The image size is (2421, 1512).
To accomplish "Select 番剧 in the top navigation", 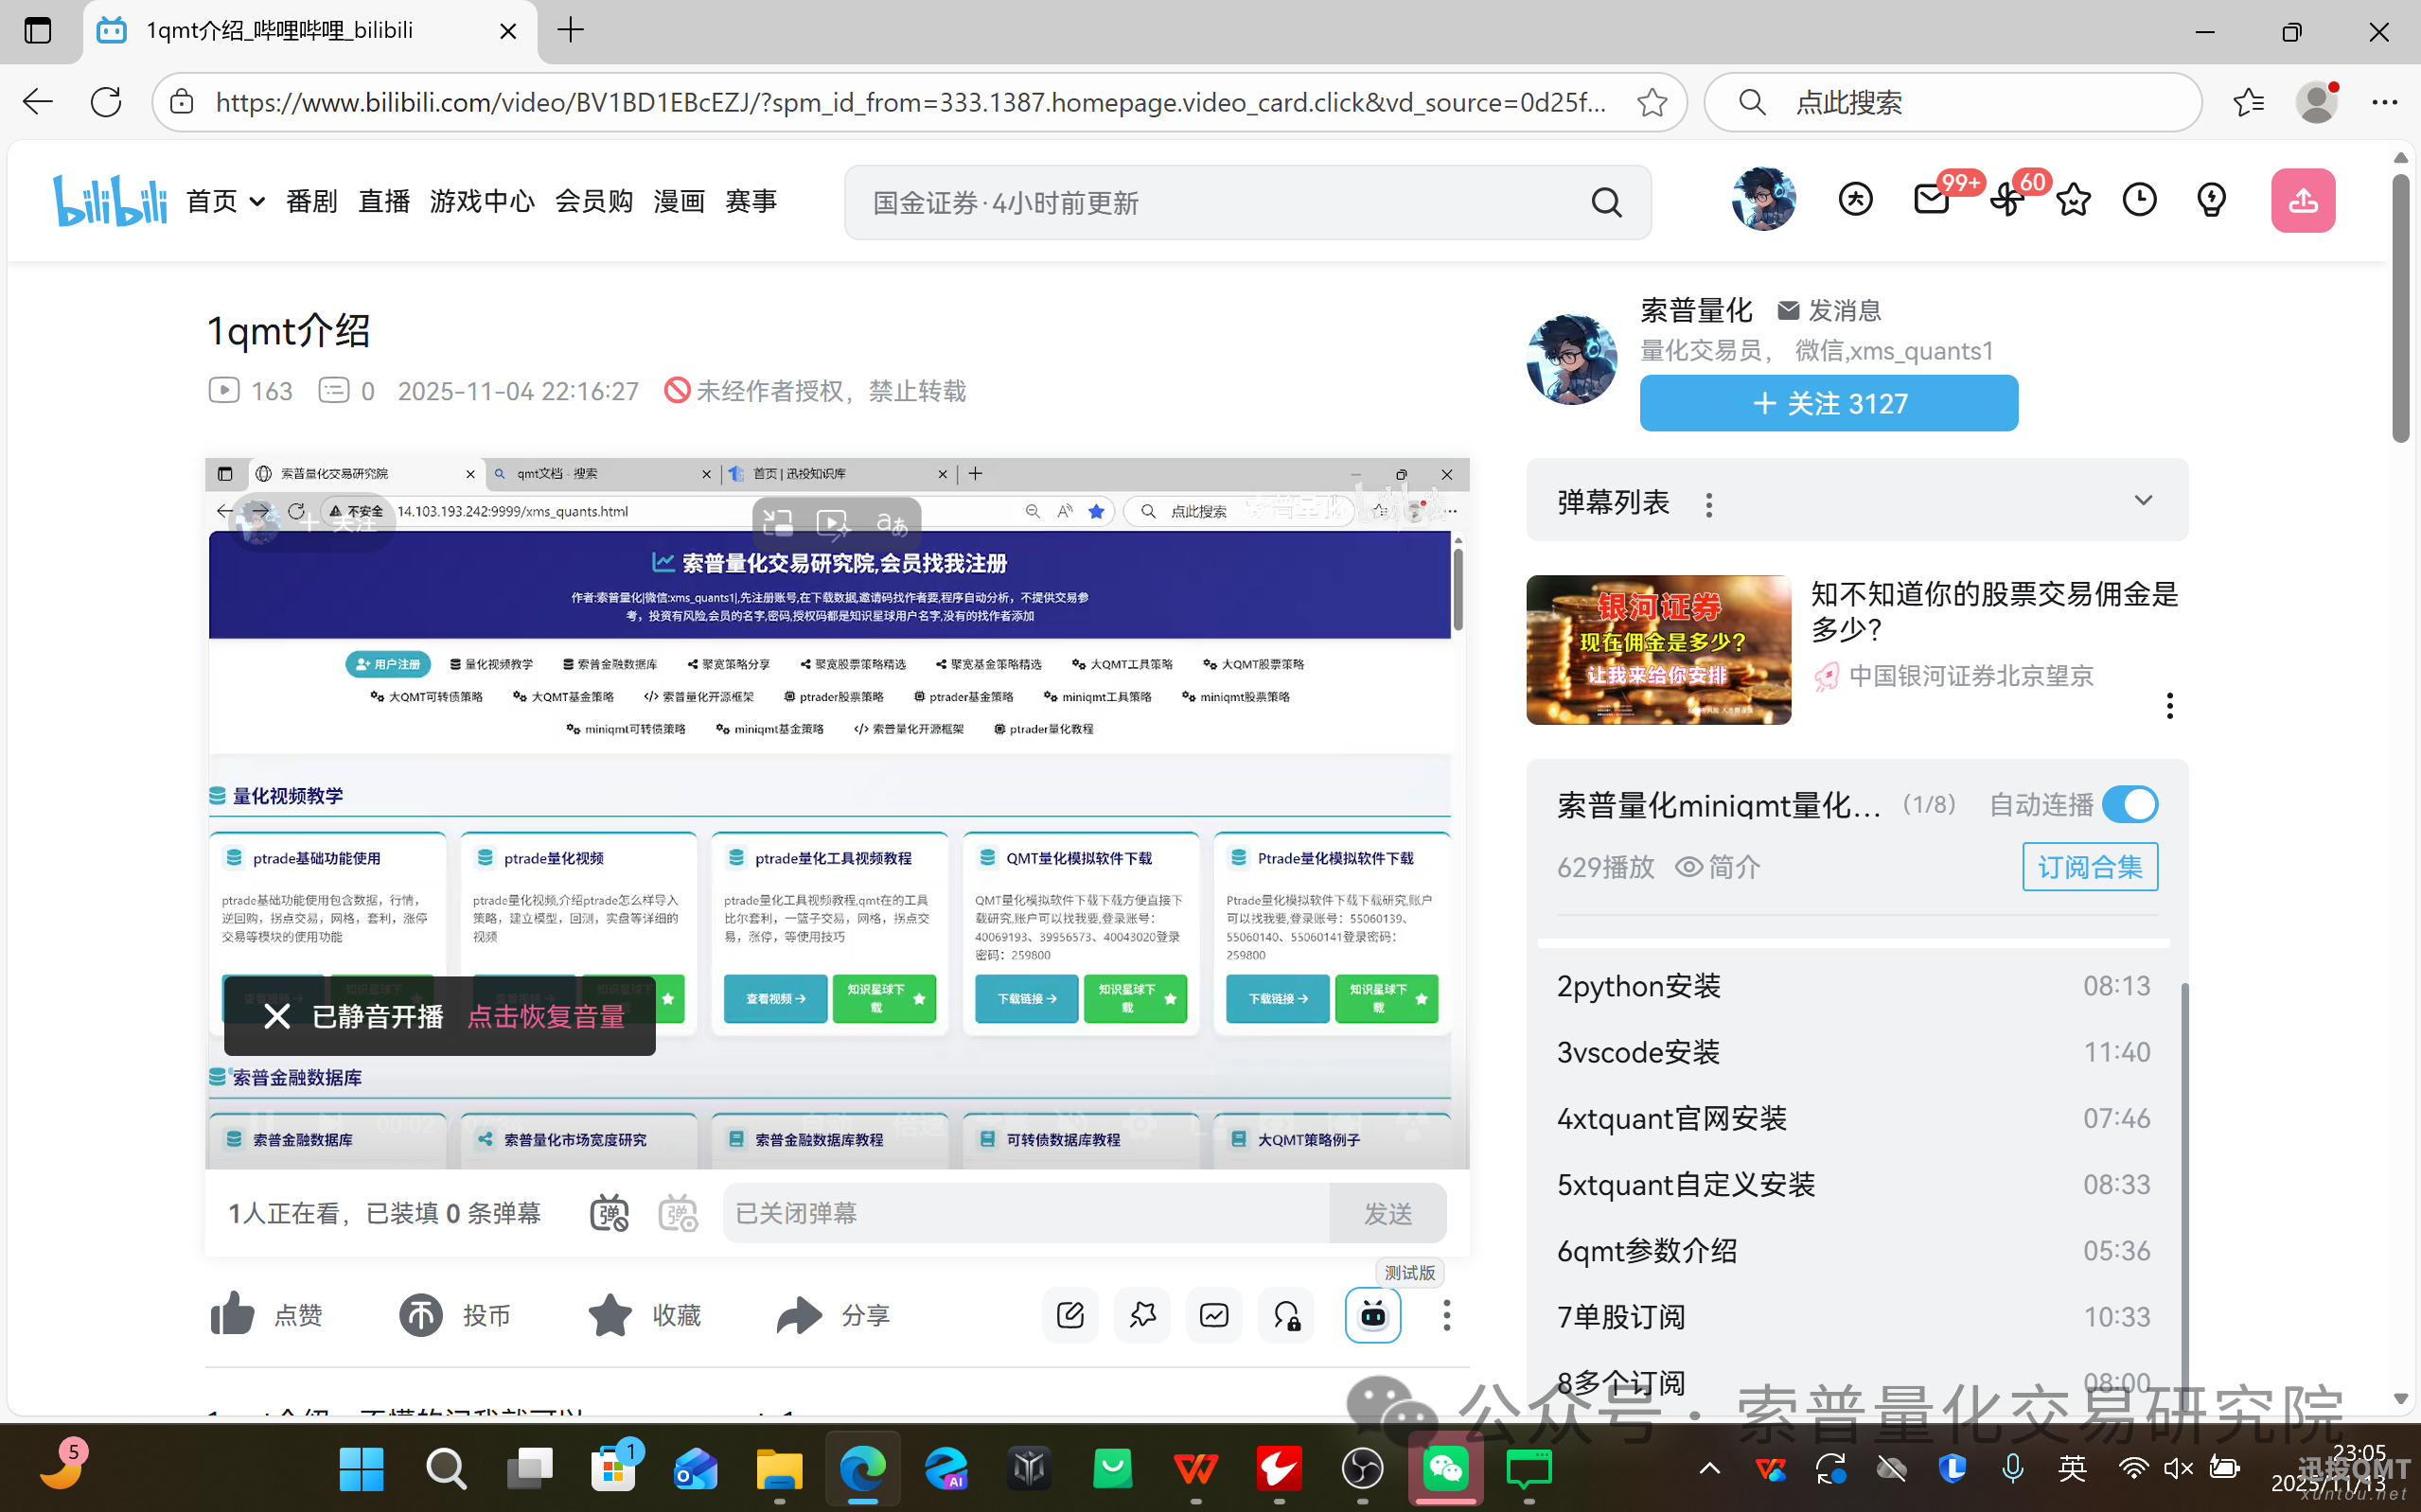I will 311,201.
